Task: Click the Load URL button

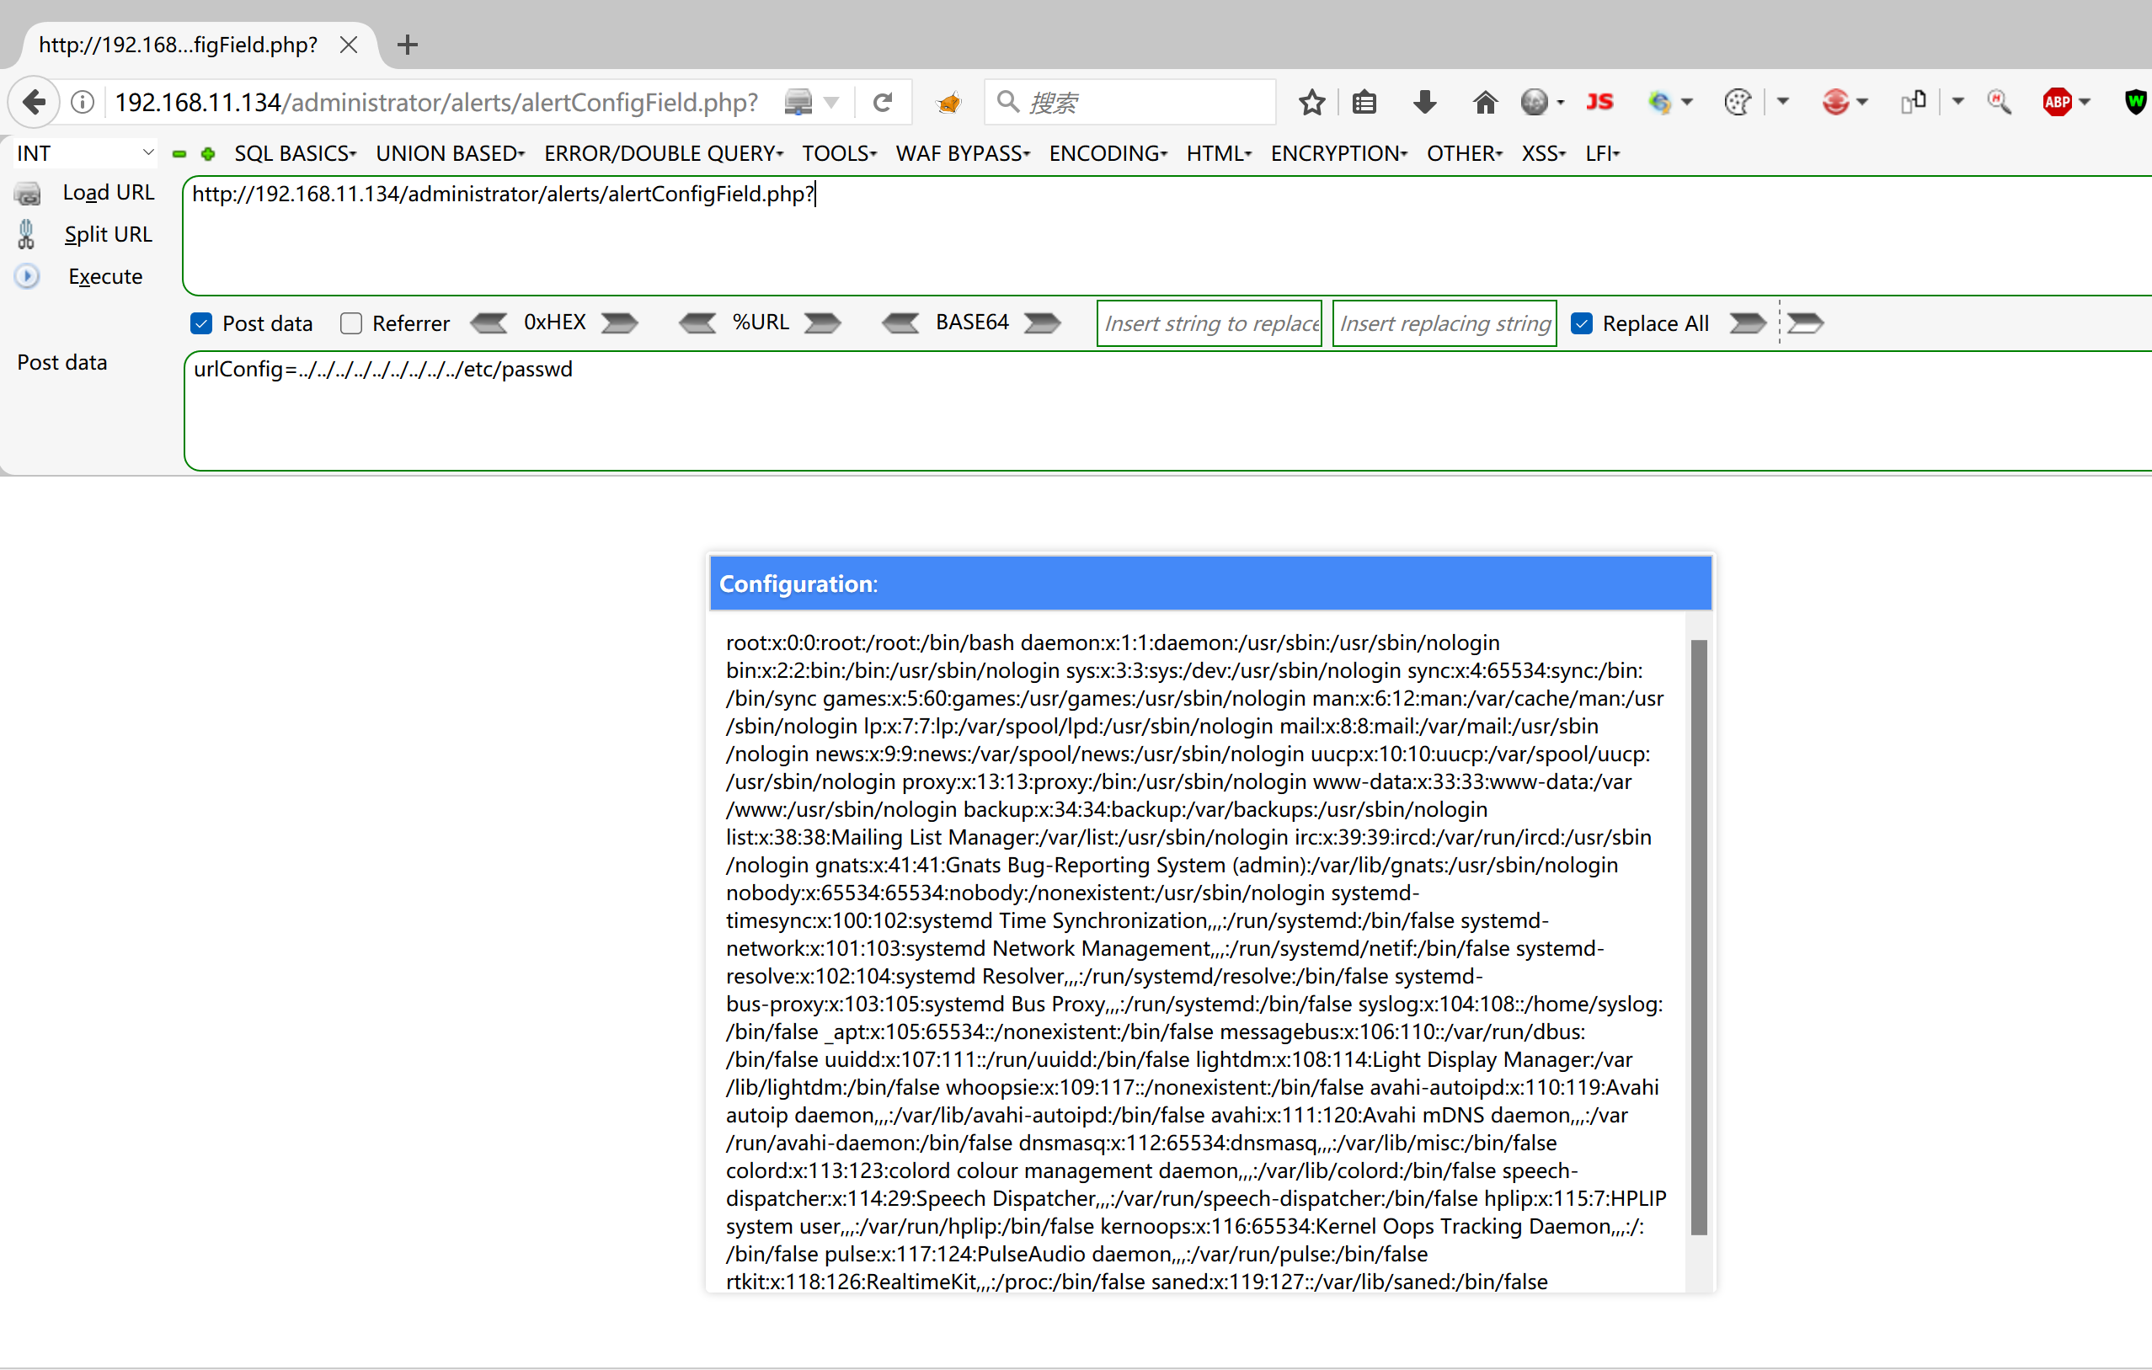Action: click(107, 192)
